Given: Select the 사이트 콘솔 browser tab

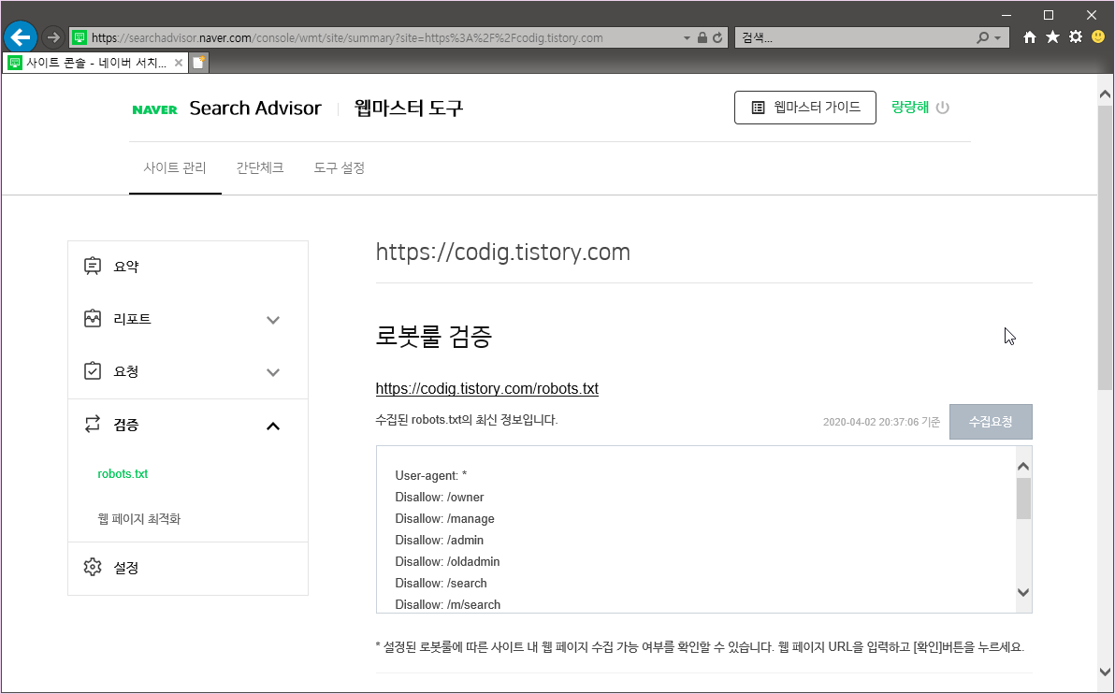Looking at the screenshot, I should [x=95, y=63].
